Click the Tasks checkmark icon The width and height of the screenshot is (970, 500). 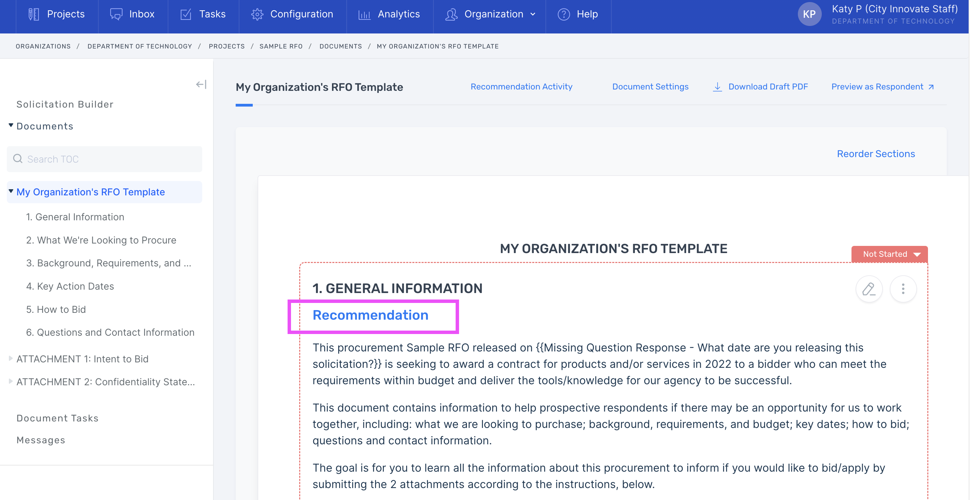point(186,14)
